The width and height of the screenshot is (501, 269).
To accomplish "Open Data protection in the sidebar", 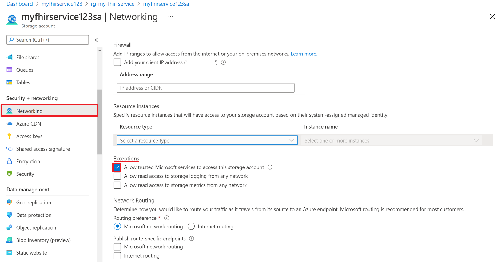I will coord(34,215).
